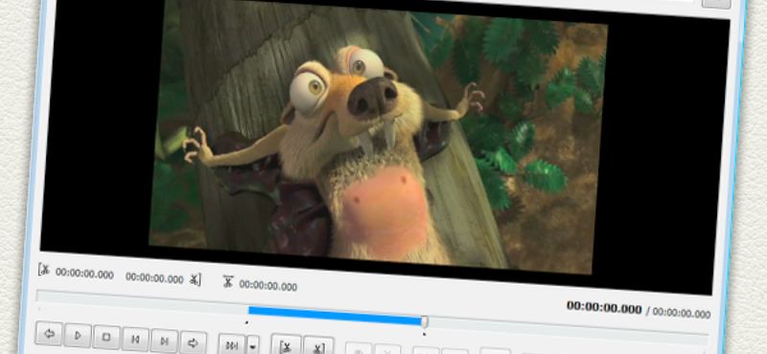The image size is (767, 354).
Task: Click the bold current position time
Action: point(604,308)
